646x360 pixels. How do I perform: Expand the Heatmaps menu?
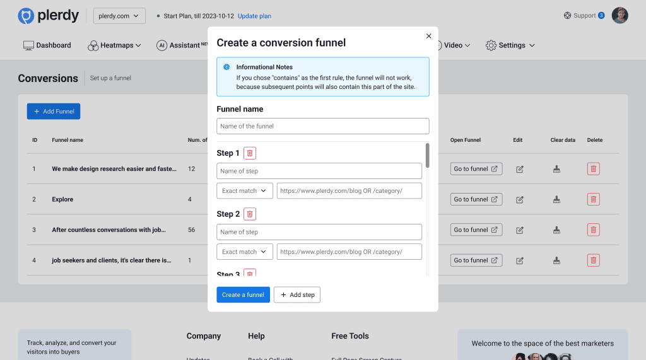tap(114, 45)
